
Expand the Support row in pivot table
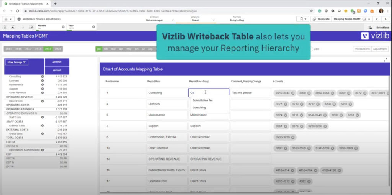pyautogui.click(x=42, y=88)
